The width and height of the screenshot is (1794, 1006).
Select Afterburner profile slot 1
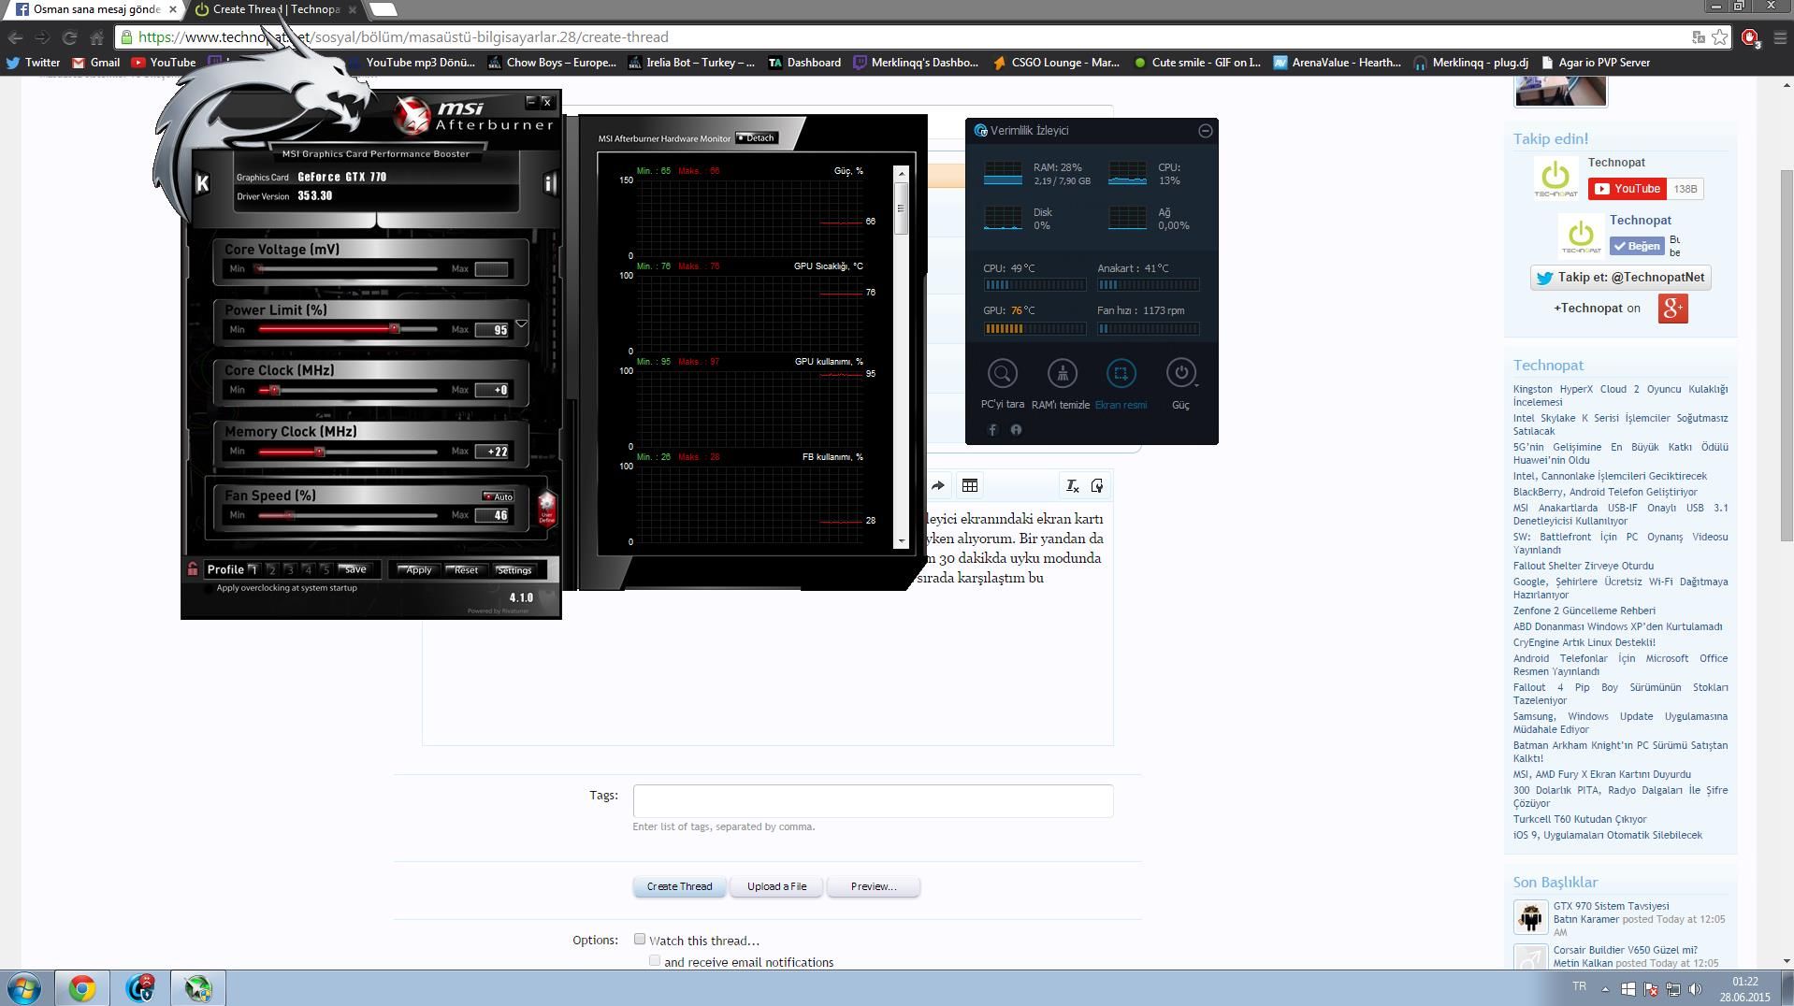tap(253, 569)
